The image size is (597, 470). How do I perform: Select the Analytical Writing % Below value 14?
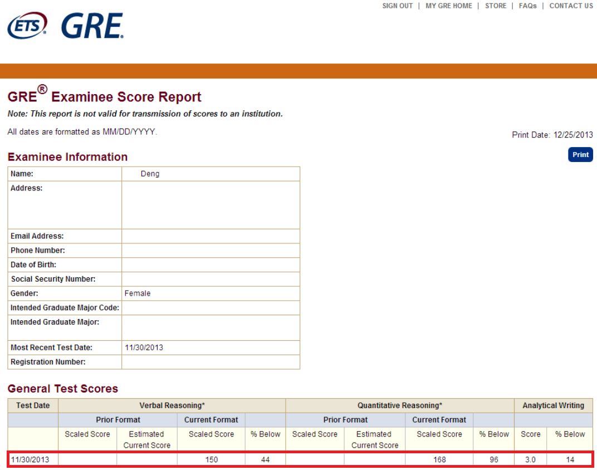pos(570,460)
